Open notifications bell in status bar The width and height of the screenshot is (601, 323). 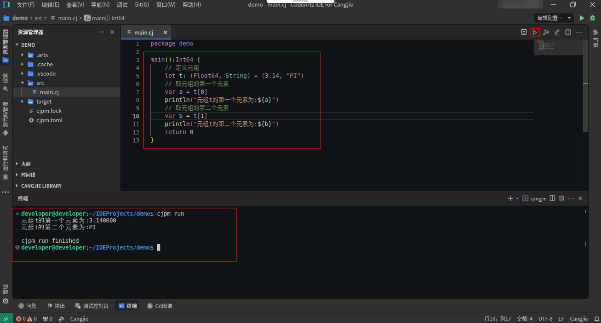point(597,319)
